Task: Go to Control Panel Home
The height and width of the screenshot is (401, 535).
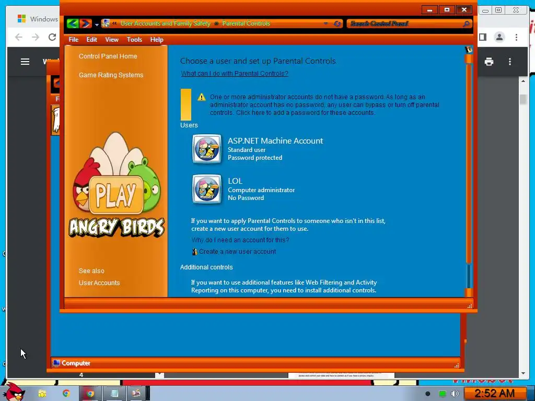Action: [x=108, y=56]
